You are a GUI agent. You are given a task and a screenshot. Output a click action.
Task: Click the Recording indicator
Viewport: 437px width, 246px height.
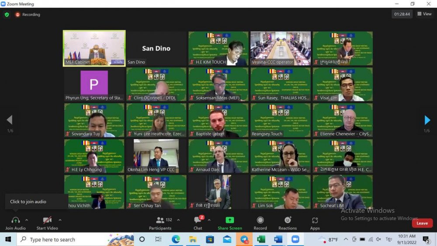28,14
